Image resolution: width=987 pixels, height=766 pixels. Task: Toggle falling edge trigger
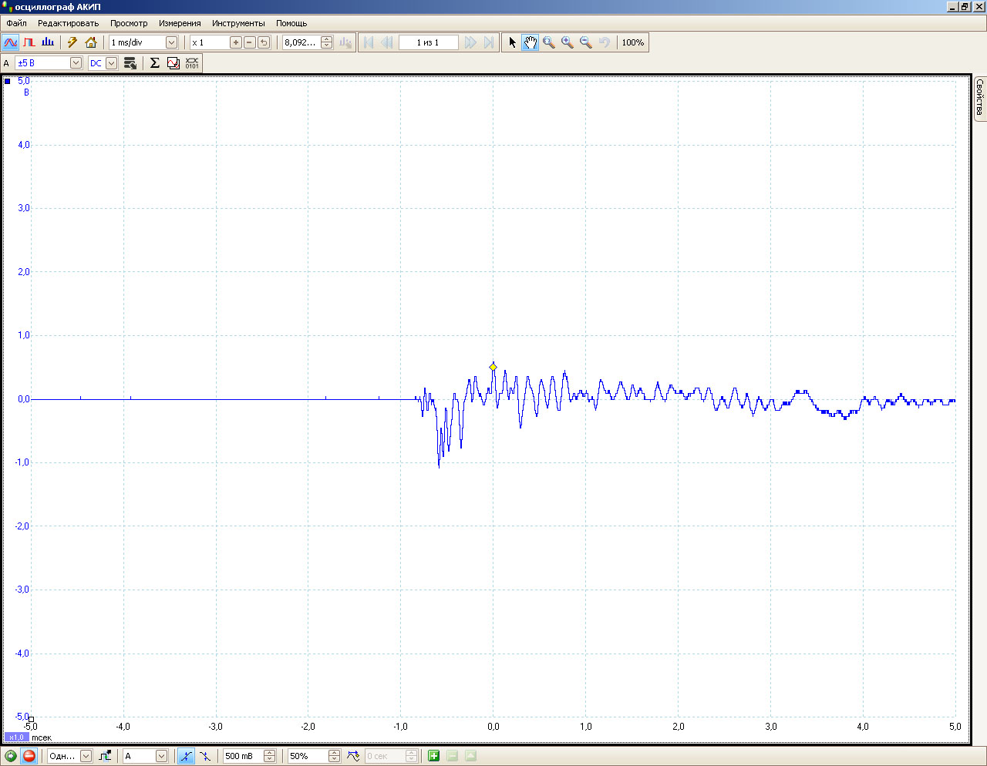click(x=204, y=756)
